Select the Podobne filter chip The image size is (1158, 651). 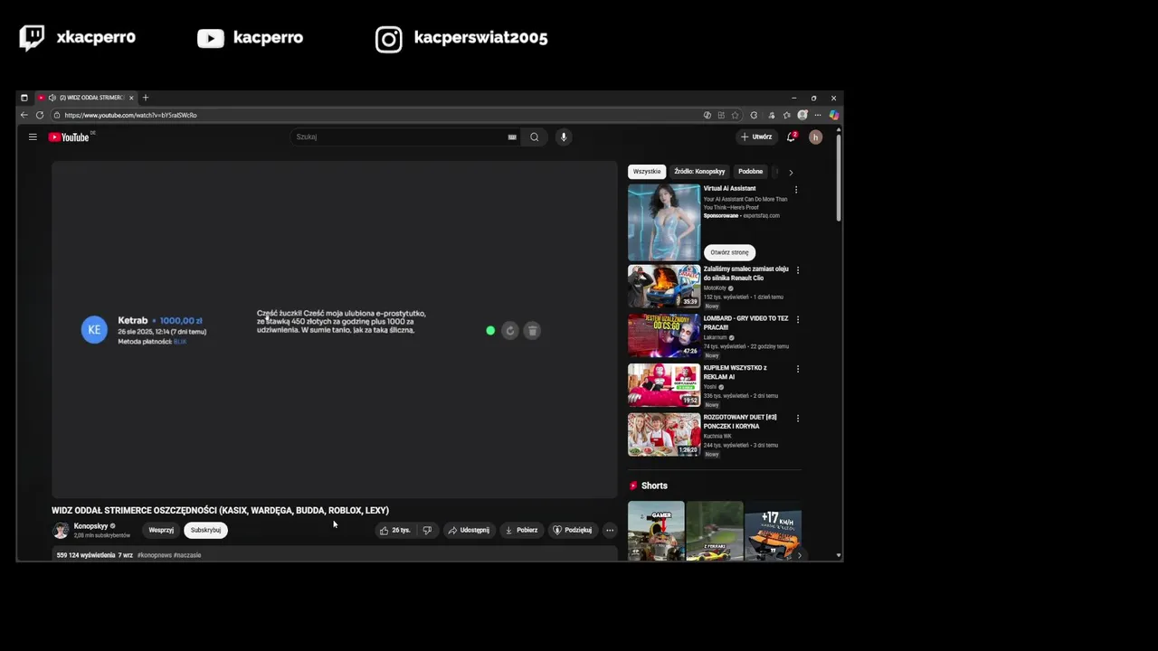coord(750,172)
